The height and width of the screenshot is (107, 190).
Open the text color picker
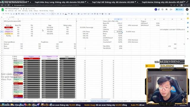pyautogui.click(x=66, y=14)
